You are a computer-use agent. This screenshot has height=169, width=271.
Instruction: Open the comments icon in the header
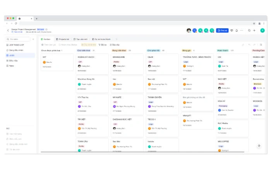coord(232,30)
